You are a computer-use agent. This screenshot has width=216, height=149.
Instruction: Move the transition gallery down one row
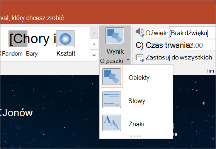94,44
